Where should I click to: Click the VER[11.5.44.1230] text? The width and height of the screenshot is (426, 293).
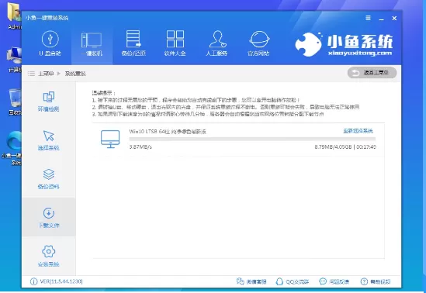[x=61, y=281]
